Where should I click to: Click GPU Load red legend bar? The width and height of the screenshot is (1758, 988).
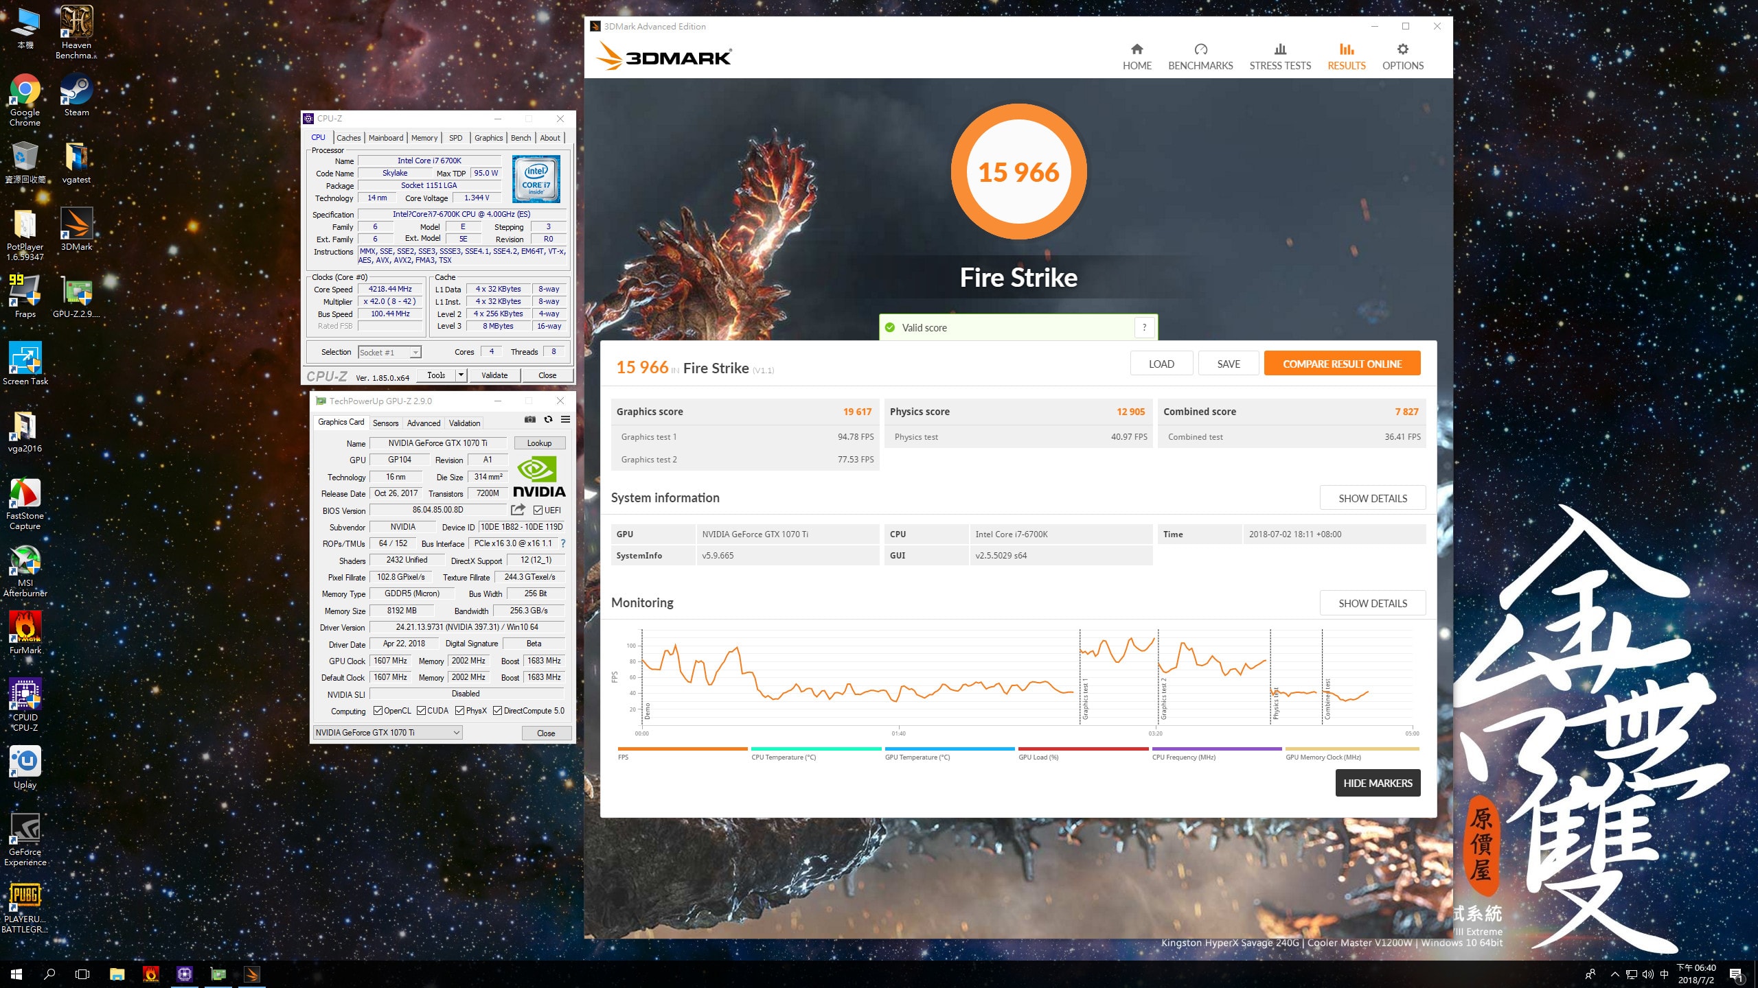[1083, 749]
